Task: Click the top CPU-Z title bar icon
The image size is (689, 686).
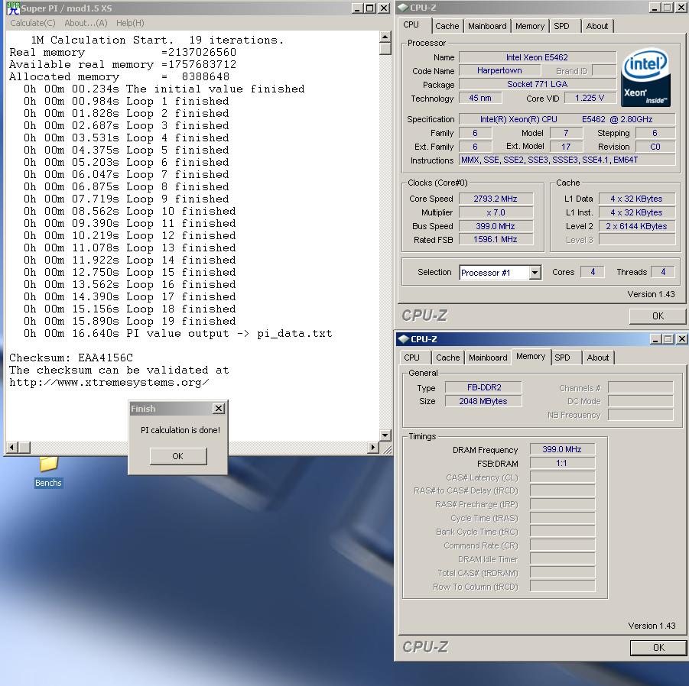Action: 402,8
